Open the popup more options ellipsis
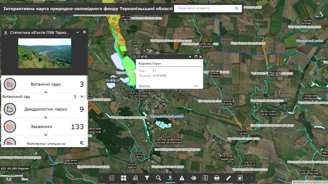 (x=196, y=86)
